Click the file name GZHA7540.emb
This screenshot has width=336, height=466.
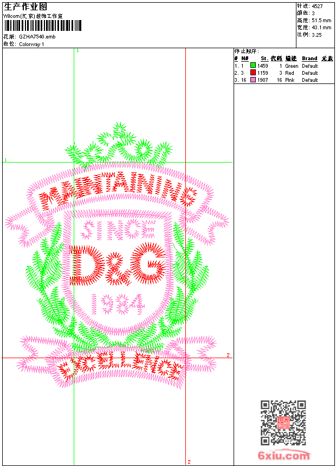point(37,36)
